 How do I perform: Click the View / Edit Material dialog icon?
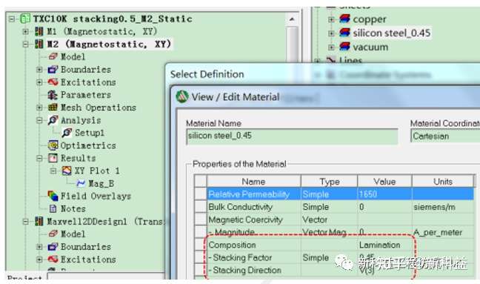point(182,97)
